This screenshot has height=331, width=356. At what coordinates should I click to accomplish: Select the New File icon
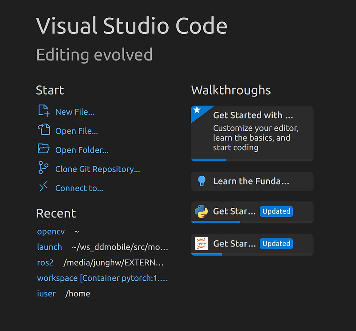point(44,111)
